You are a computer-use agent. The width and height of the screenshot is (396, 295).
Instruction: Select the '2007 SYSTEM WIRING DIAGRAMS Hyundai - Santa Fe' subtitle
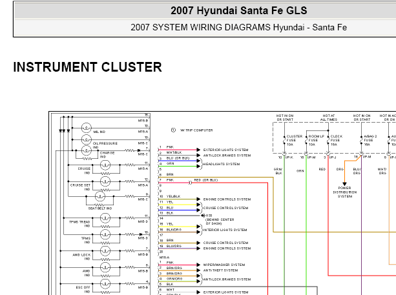pos(238,27)
